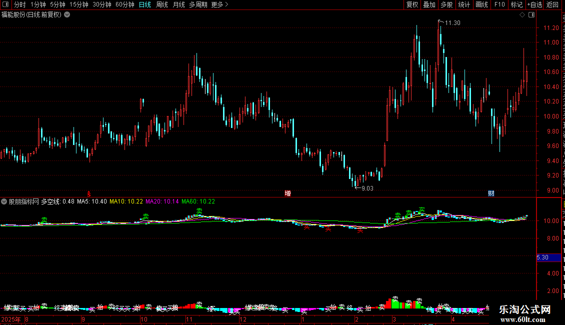The image size is (565, 325).
Task: Switch to 15分钟 chart period
Action: [x=79, y=4]
